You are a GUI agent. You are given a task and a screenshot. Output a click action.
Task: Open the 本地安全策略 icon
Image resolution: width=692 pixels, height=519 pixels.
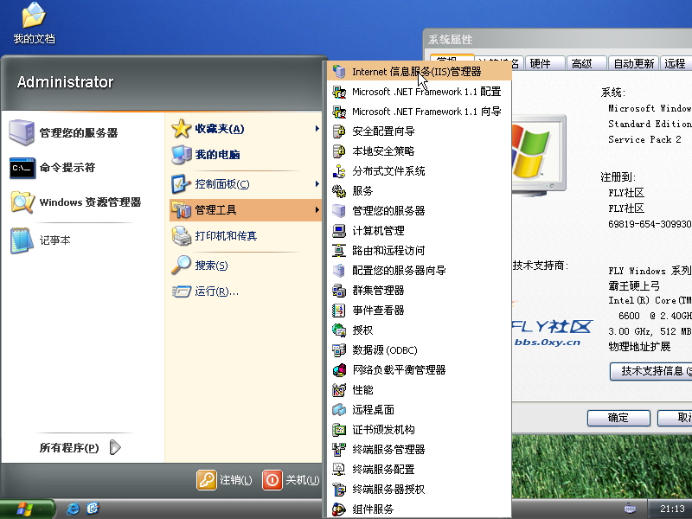[x=338, y=151]
